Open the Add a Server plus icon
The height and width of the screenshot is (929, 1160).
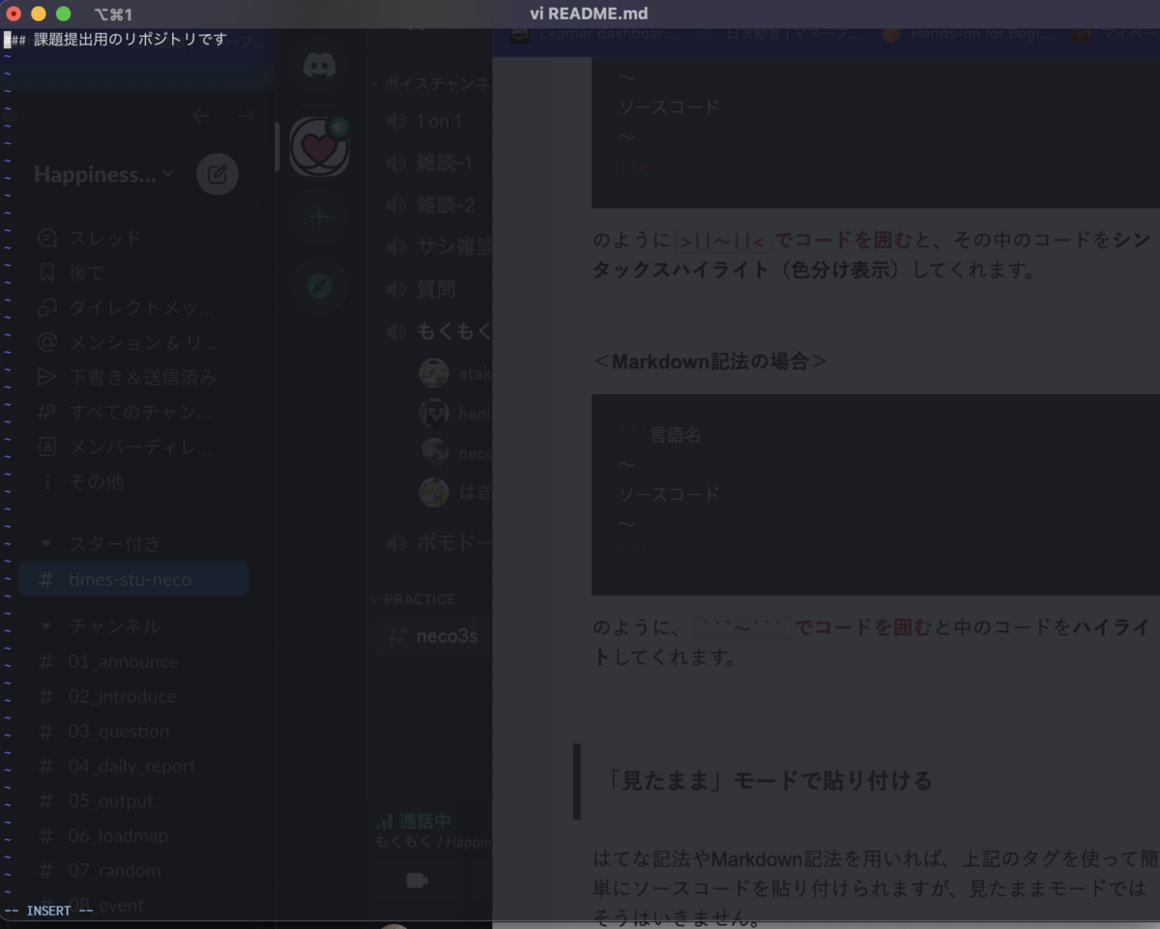319,218
